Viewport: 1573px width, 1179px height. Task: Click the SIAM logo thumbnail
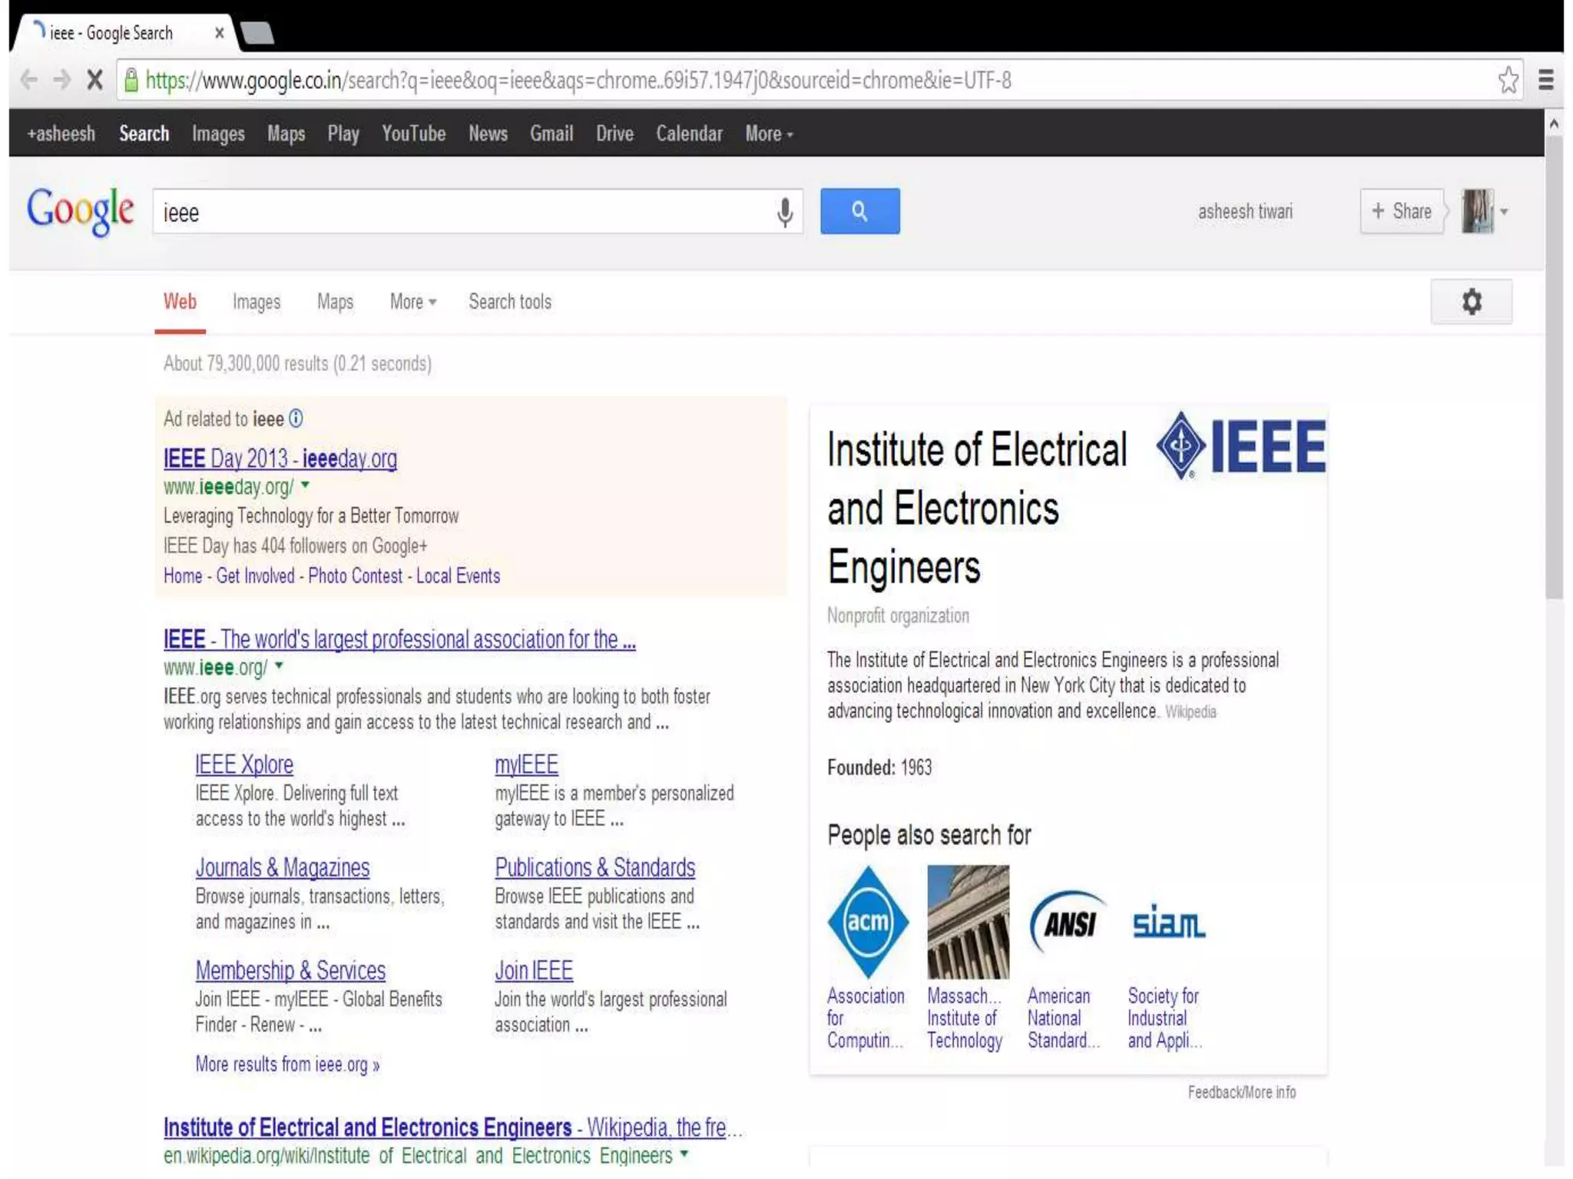point(1169,922)
